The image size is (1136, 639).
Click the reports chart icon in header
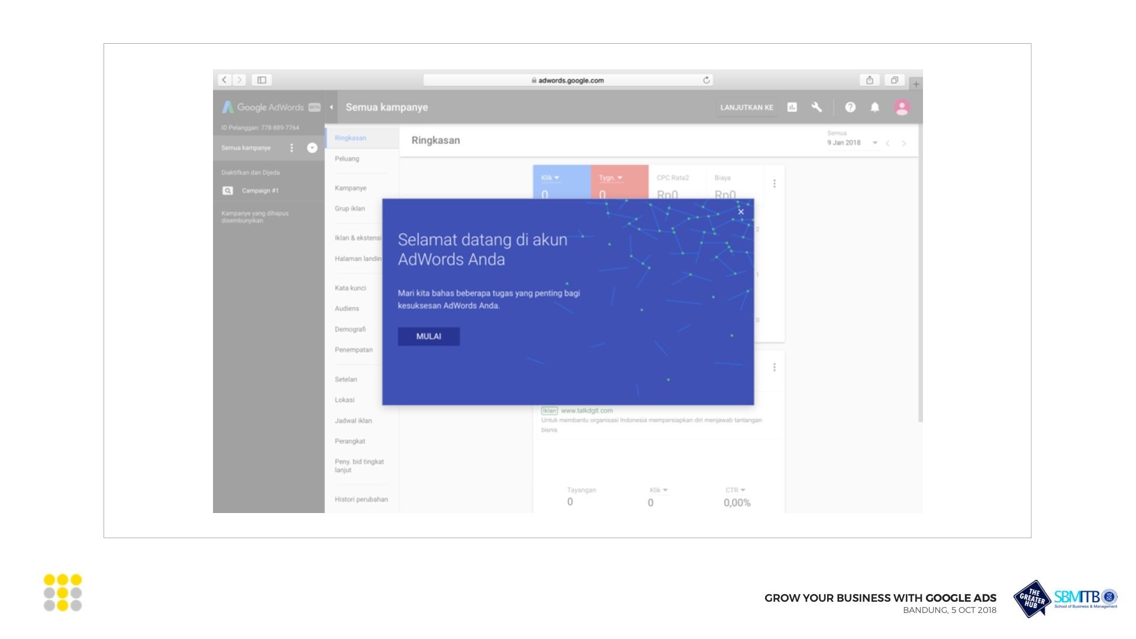pyautogui.click(x=792, y=107)
